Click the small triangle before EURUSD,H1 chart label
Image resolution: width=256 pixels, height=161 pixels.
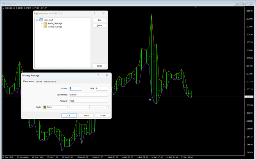pos(3,8)
